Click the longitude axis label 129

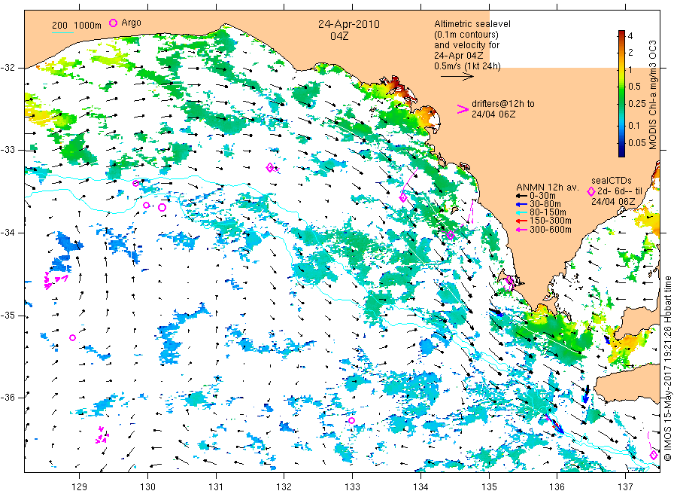pos(80,487)
